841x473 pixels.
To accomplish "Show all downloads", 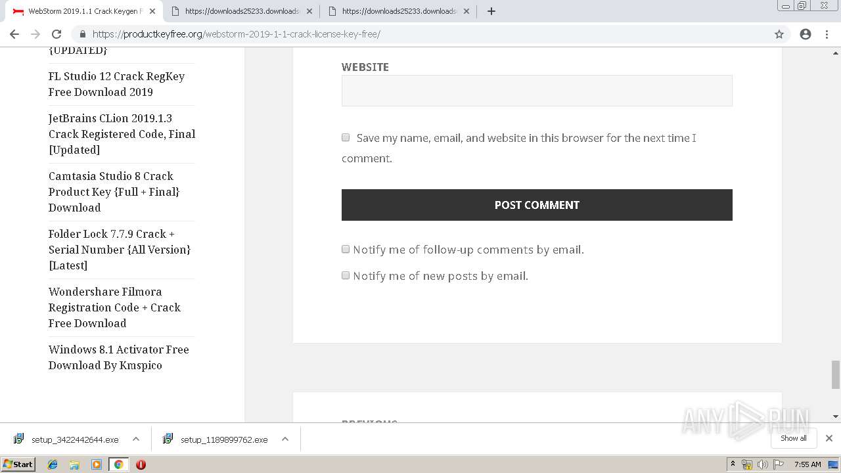I will coord(794,438).
